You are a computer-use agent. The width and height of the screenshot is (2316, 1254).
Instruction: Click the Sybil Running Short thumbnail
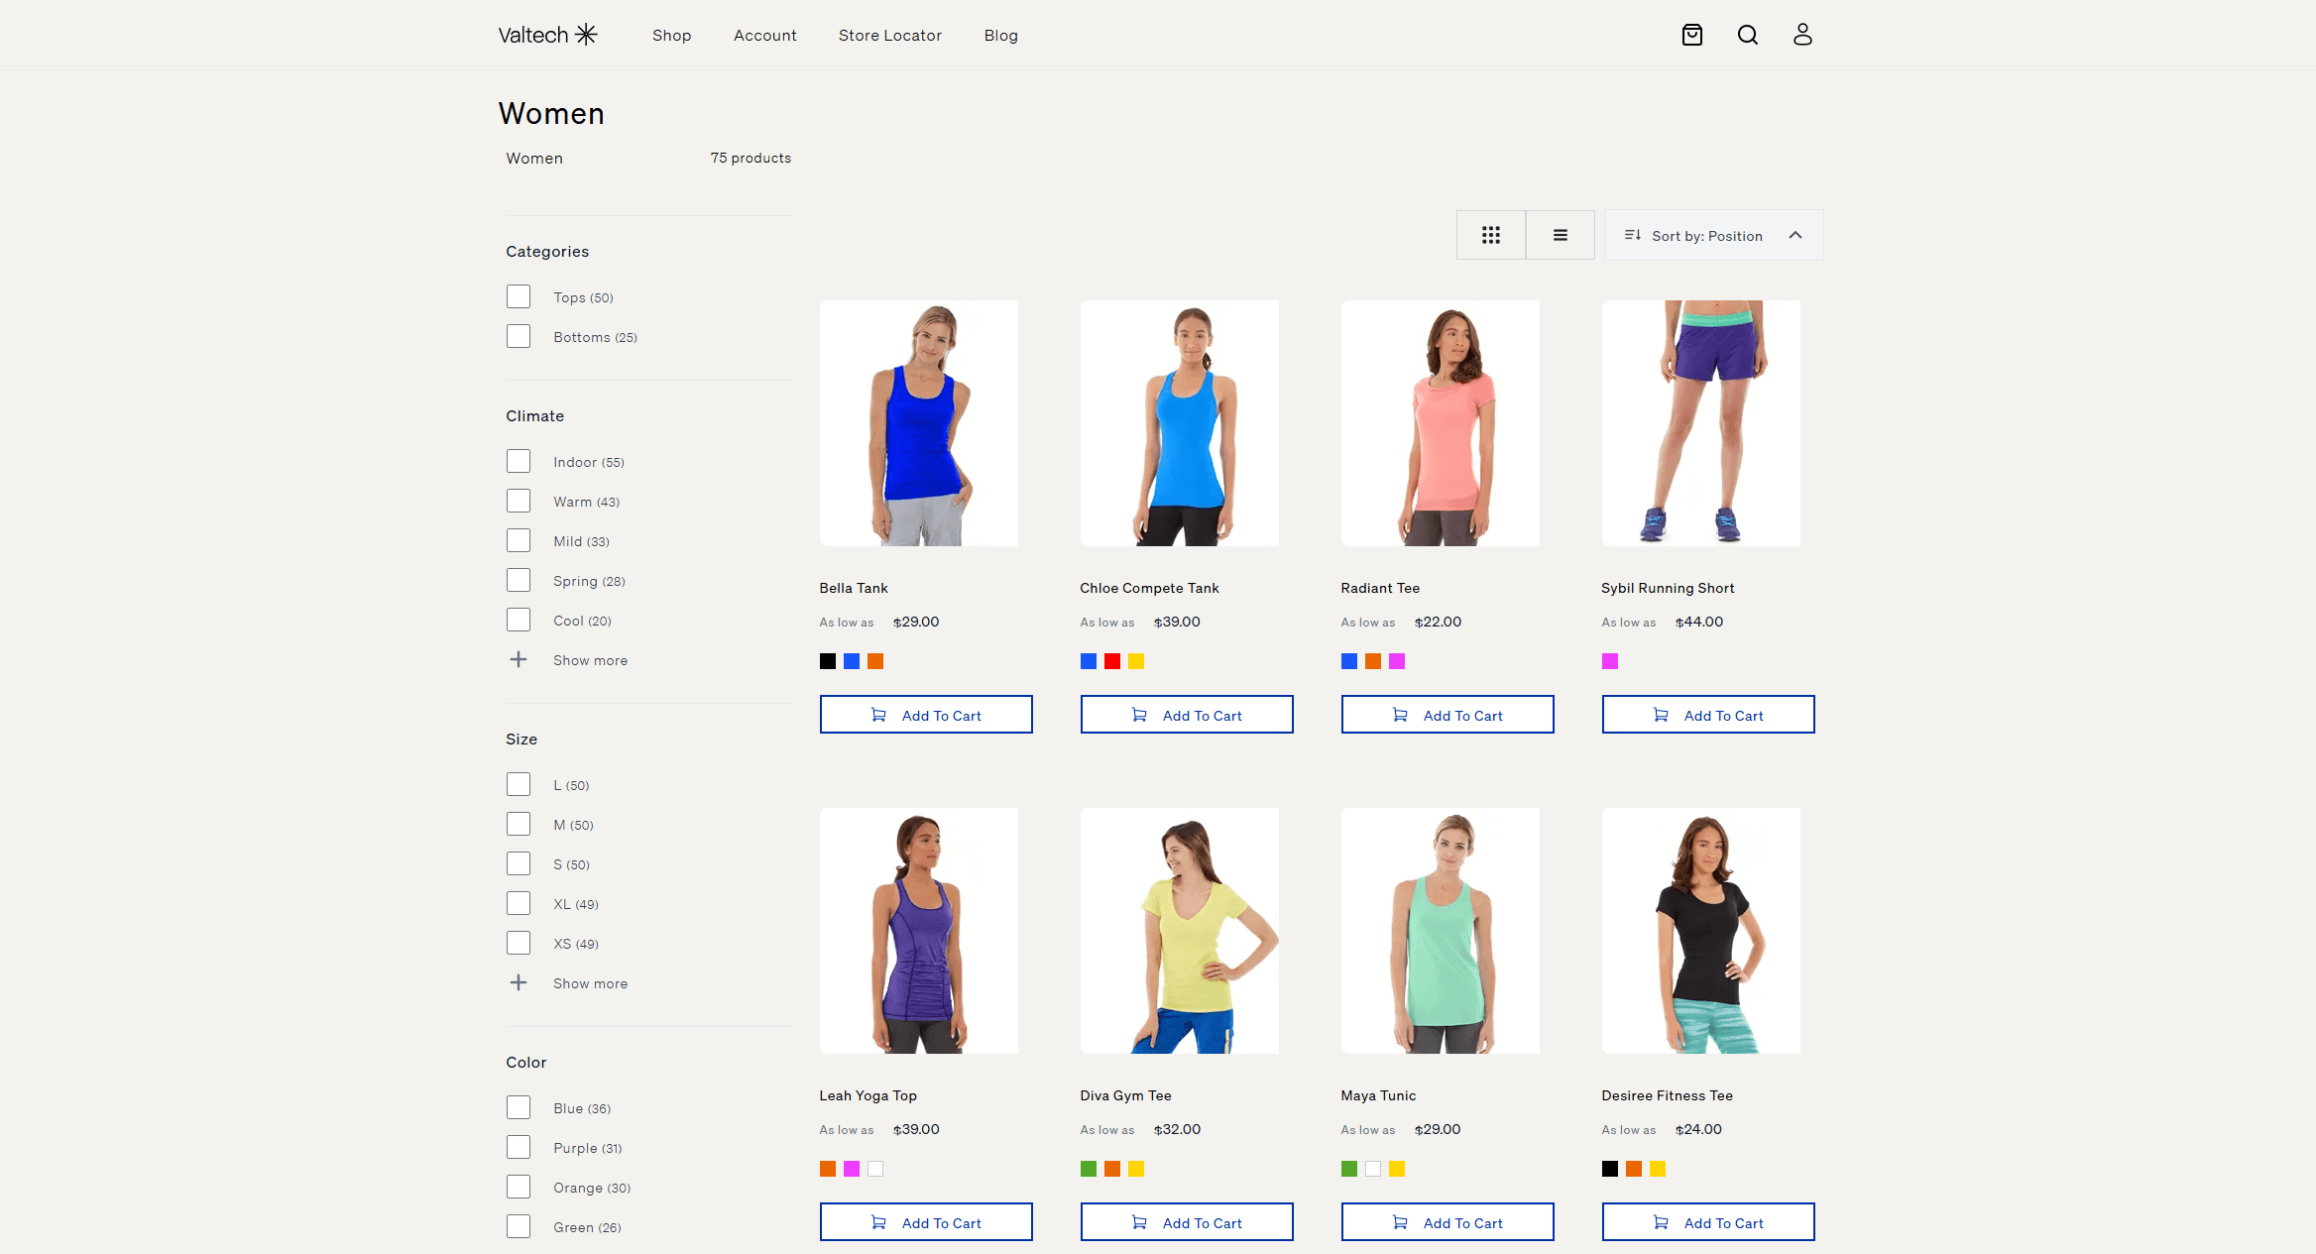(x=1700, y=423)
